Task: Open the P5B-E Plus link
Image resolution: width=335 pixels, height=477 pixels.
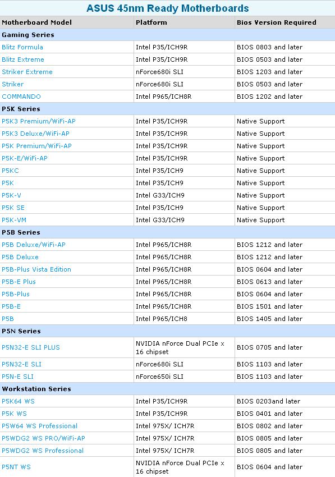Action: pos(19,282)
